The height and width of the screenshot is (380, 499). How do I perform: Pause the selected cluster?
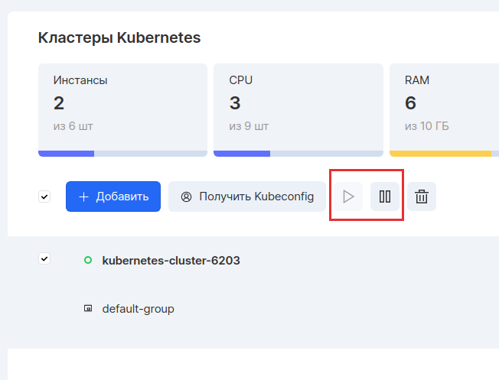pos(385,196)
